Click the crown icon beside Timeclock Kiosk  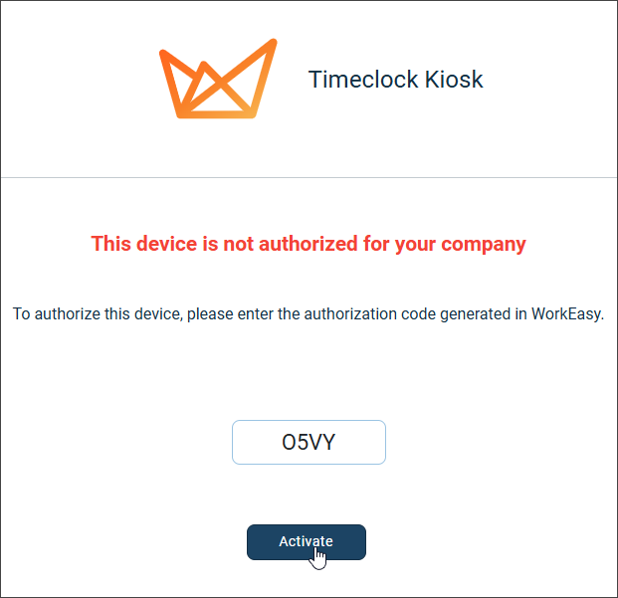(x=218, y=79)
